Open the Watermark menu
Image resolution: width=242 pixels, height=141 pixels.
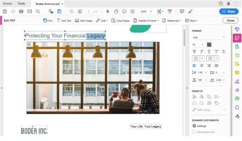click(x=172, y=21)
